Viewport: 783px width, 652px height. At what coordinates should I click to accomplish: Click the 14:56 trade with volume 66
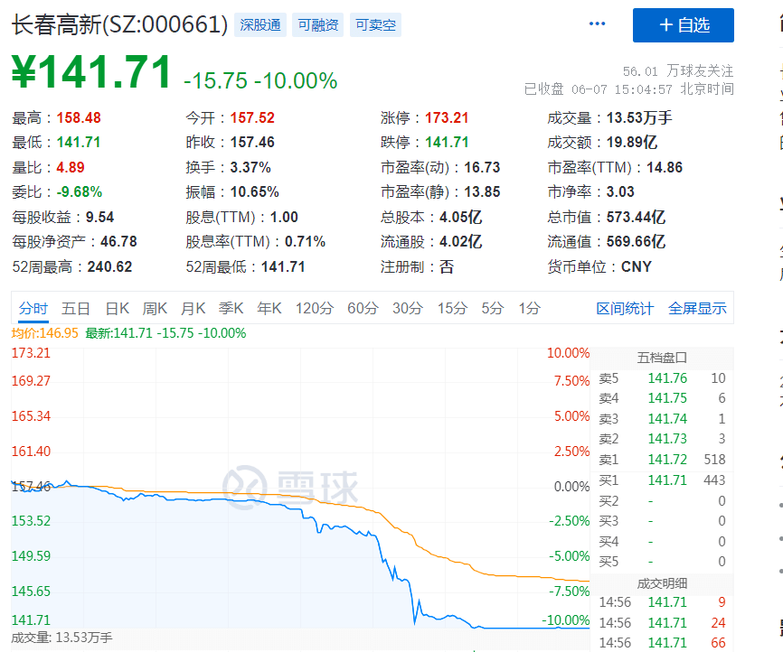point(662,643)
